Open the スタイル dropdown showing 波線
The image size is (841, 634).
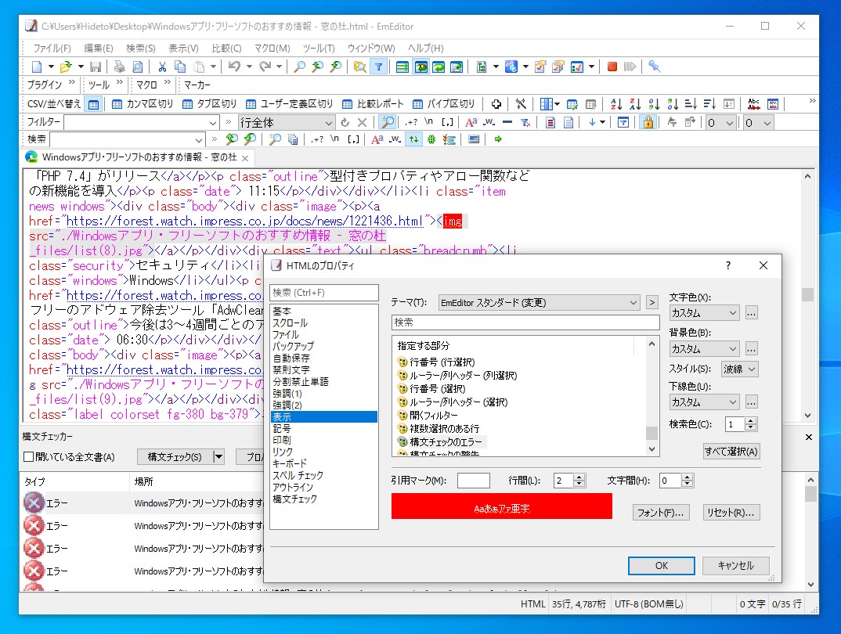(x=752, y=369)
